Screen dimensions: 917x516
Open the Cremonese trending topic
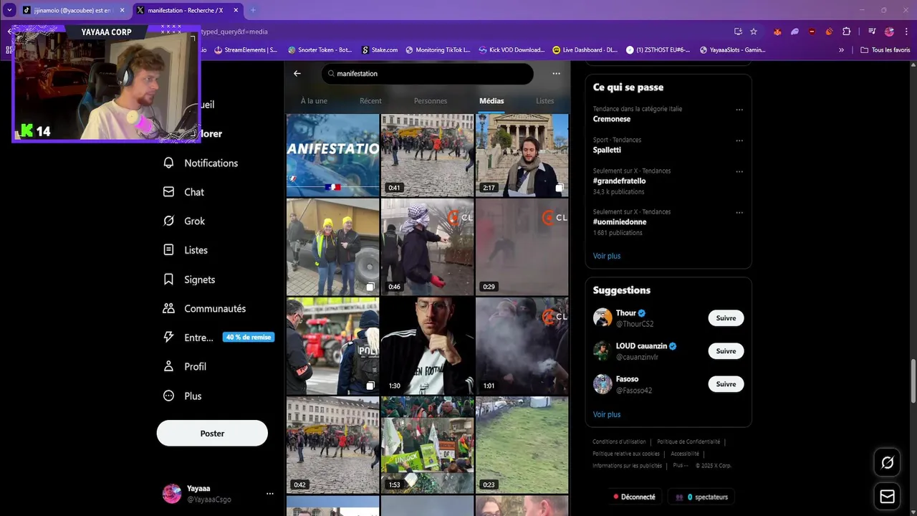pyautogui.click(x=612, y=119)
